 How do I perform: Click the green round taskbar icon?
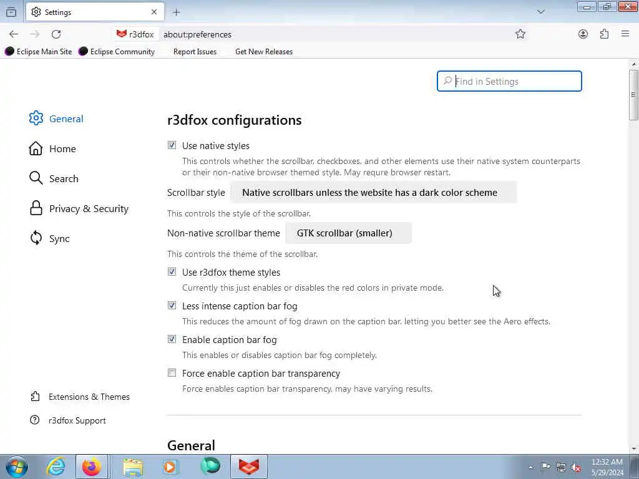[x=210, y=467]
